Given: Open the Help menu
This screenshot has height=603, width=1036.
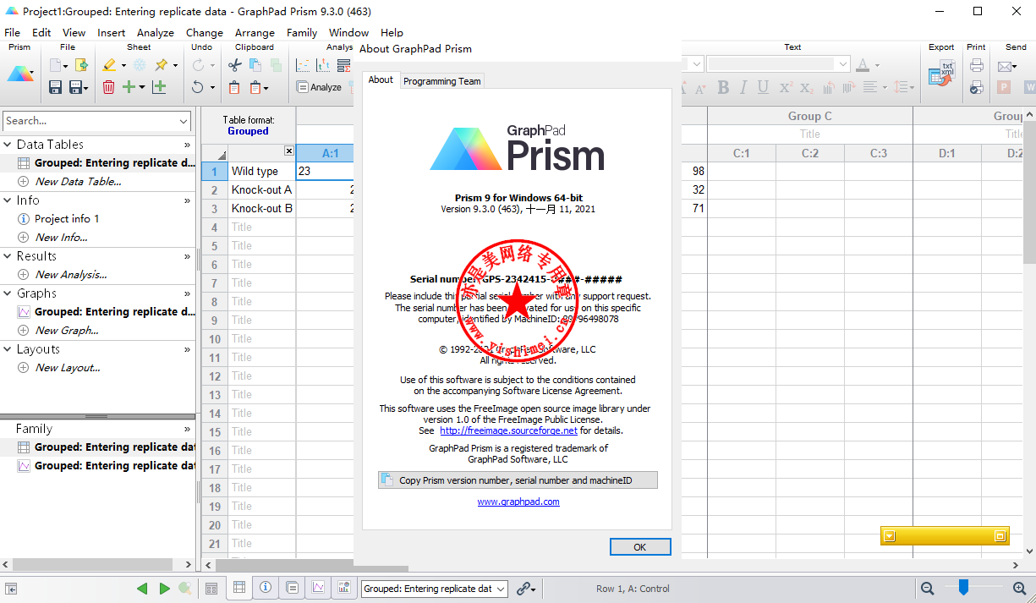Looking at the screenshot, I should [392, 33].
